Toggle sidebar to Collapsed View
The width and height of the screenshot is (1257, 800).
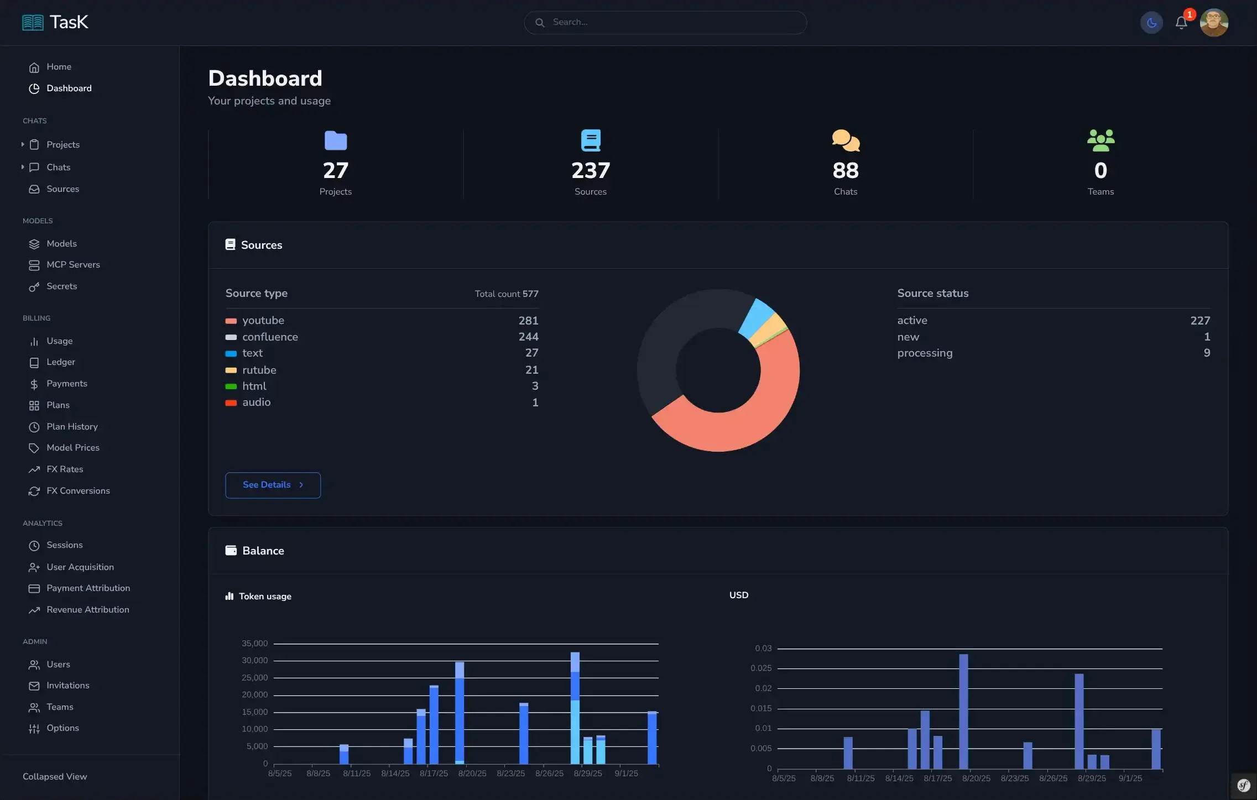click(55, 776)
